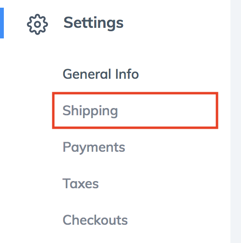Navigate to Taxes under Settings
This screenshot has height=243, width=241.
[x=81, y=183]
